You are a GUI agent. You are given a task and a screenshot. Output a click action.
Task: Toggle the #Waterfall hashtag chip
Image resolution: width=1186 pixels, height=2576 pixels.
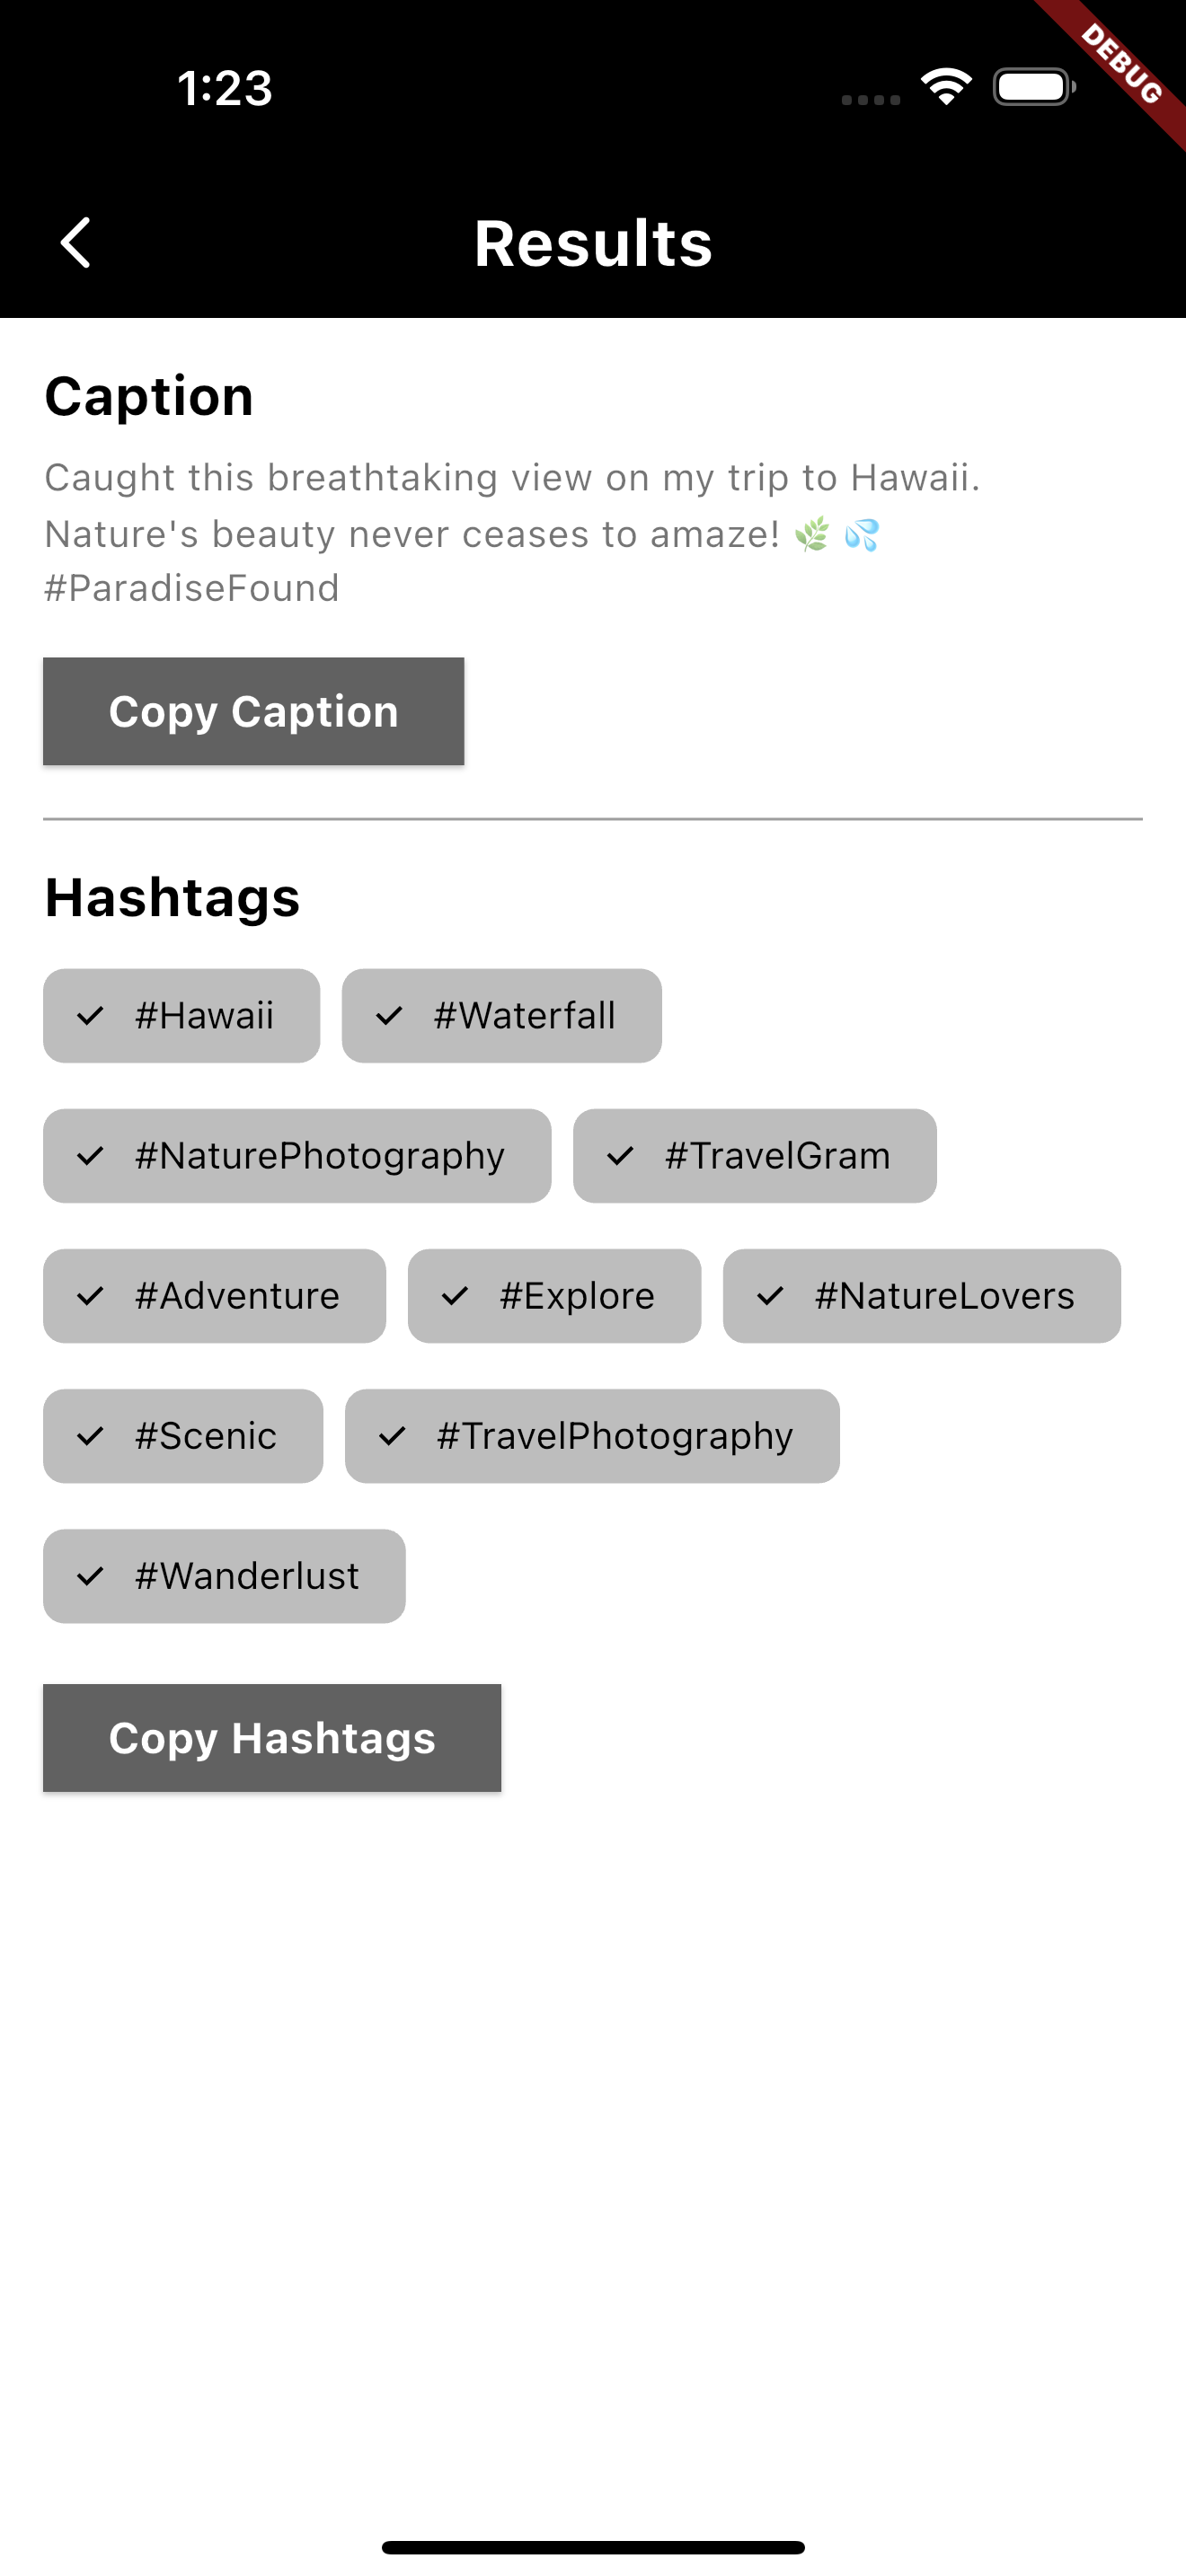click(x=501, y=1016)
